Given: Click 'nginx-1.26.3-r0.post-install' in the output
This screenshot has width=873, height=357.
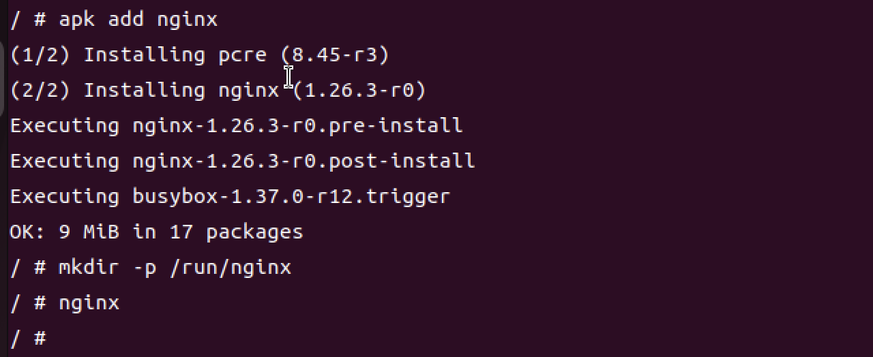Looking at the screenshot, I should [x=304, y=161].
